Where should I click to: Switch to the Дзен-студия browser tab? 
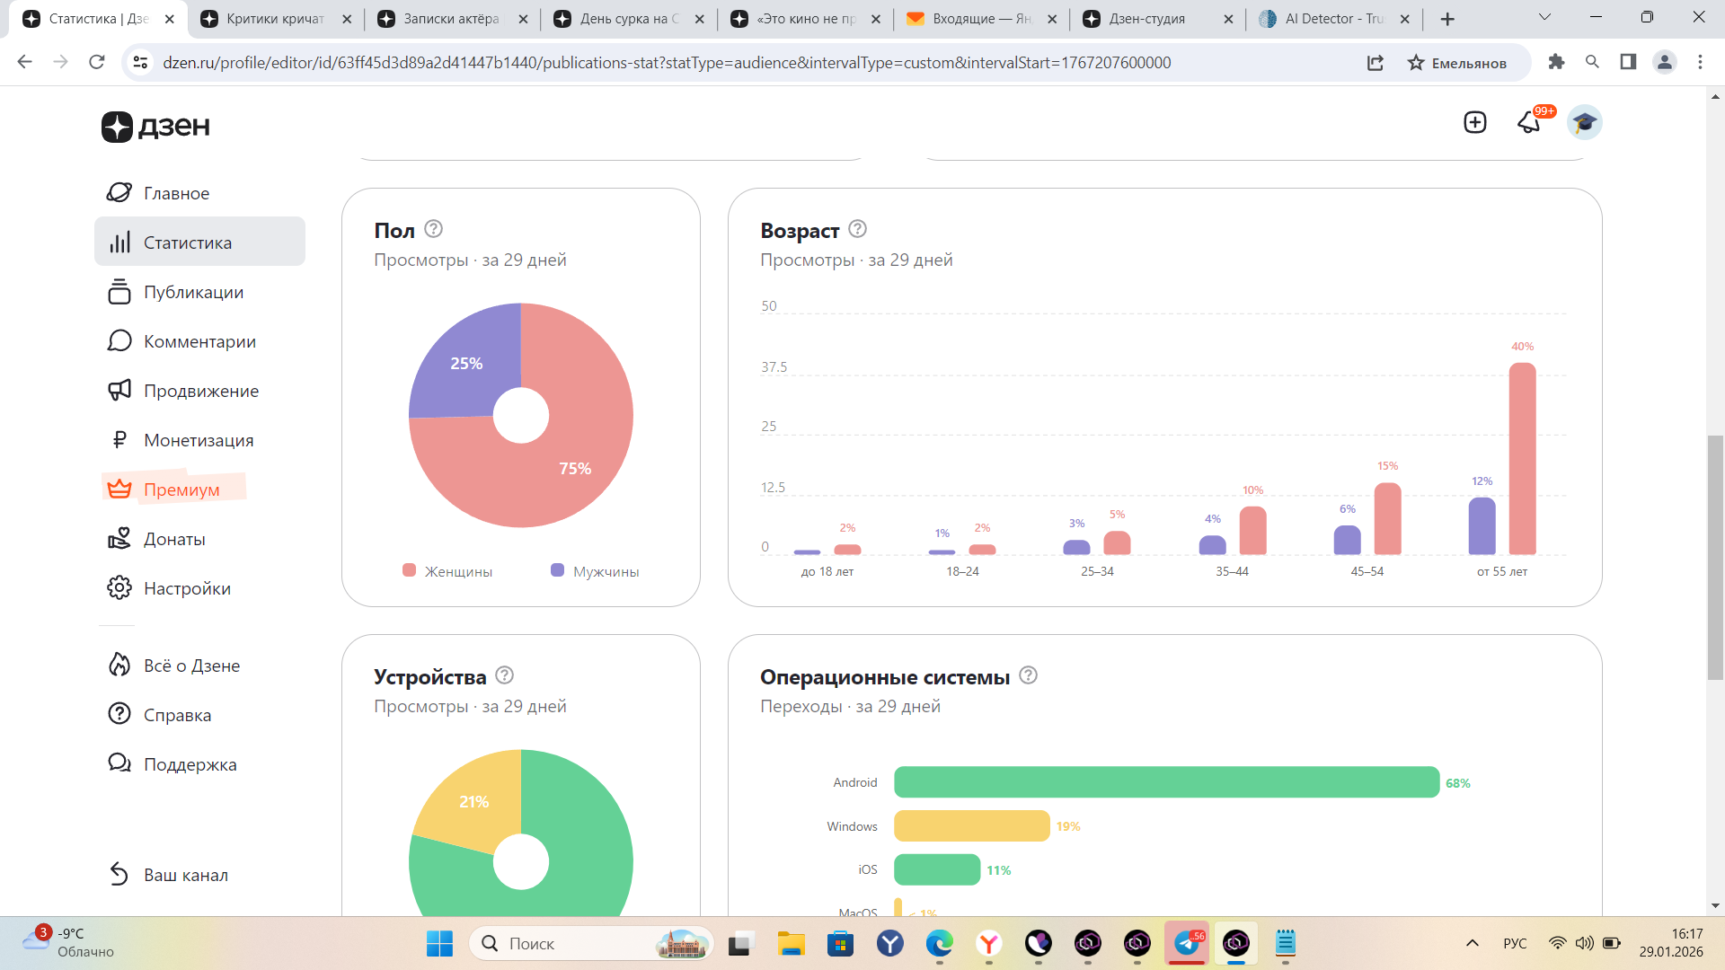click(x=1146, y=19)
